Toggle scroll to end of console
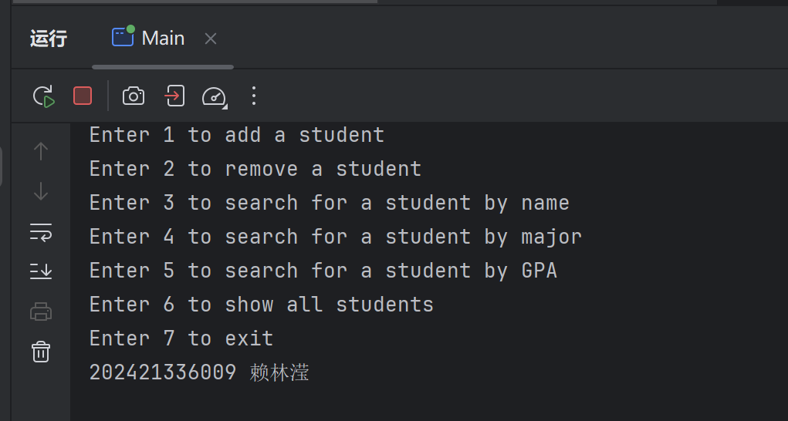788x421 pixels. pos(41,271)
